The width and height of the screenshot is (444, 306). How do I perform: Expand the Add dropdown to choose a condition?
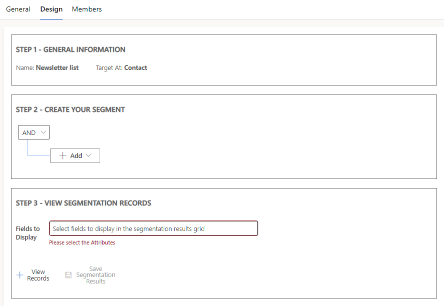coord(75,155)
